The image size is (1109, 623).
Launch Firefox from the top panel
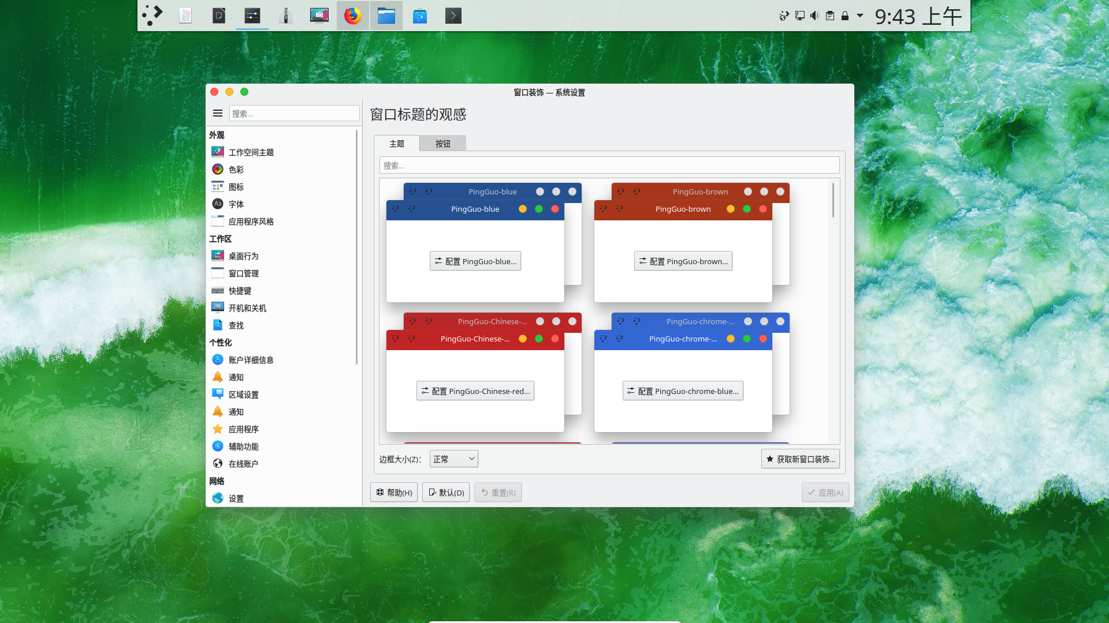pos(353,16)
